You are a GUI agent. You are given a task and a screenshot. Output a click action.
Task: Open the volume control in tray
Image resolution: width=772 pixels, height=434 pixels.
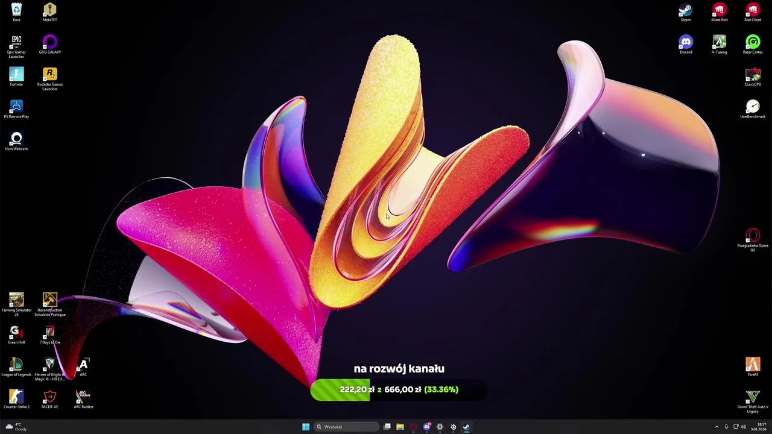743,427
